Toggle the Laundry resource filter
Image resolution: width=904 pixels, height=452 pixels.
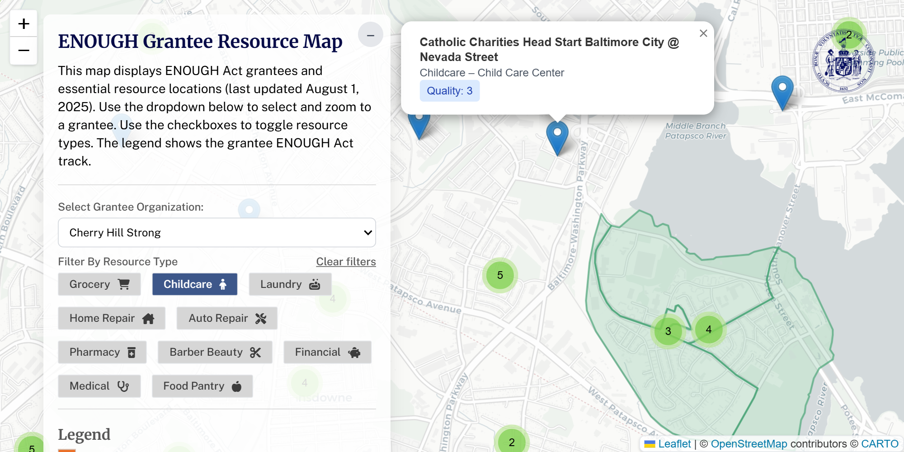click(290, 284)
